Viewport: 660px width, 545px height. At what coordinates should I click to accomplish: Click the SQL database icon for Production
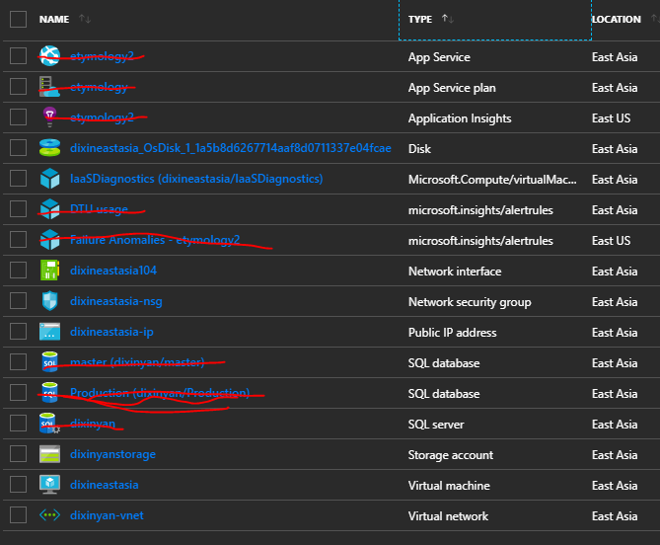49,393
